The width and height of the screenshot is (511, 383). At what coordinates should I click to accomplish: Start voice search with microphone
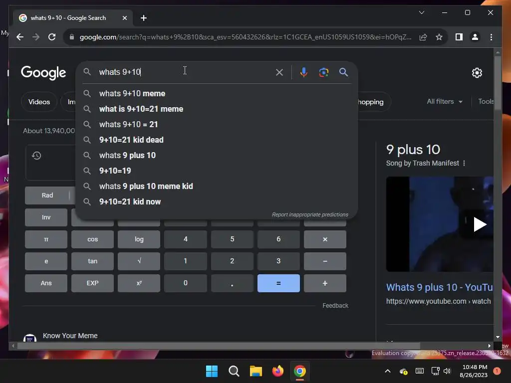(304, 72)
